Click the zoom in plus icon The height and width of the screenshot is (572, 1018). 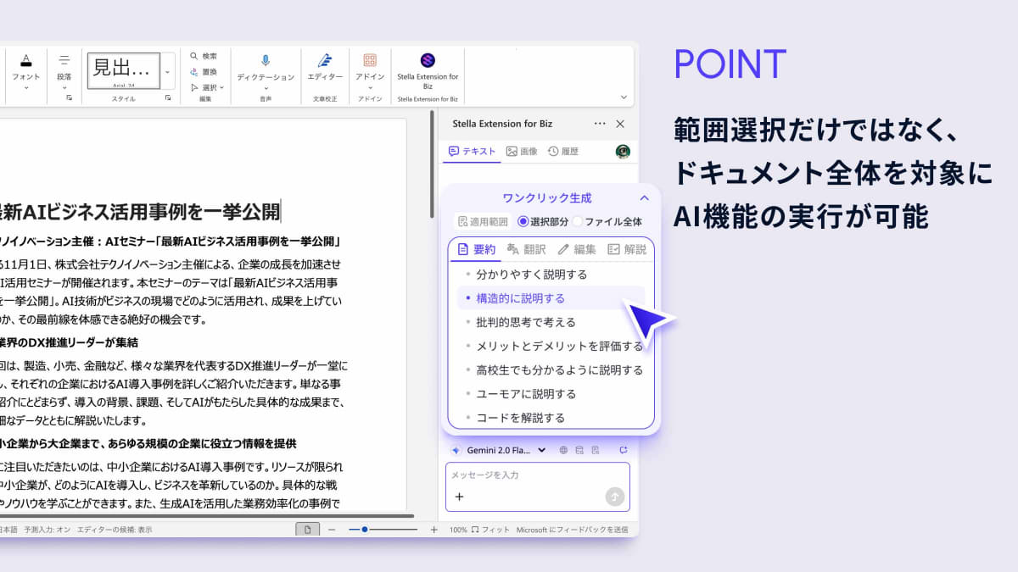point(434,530)
